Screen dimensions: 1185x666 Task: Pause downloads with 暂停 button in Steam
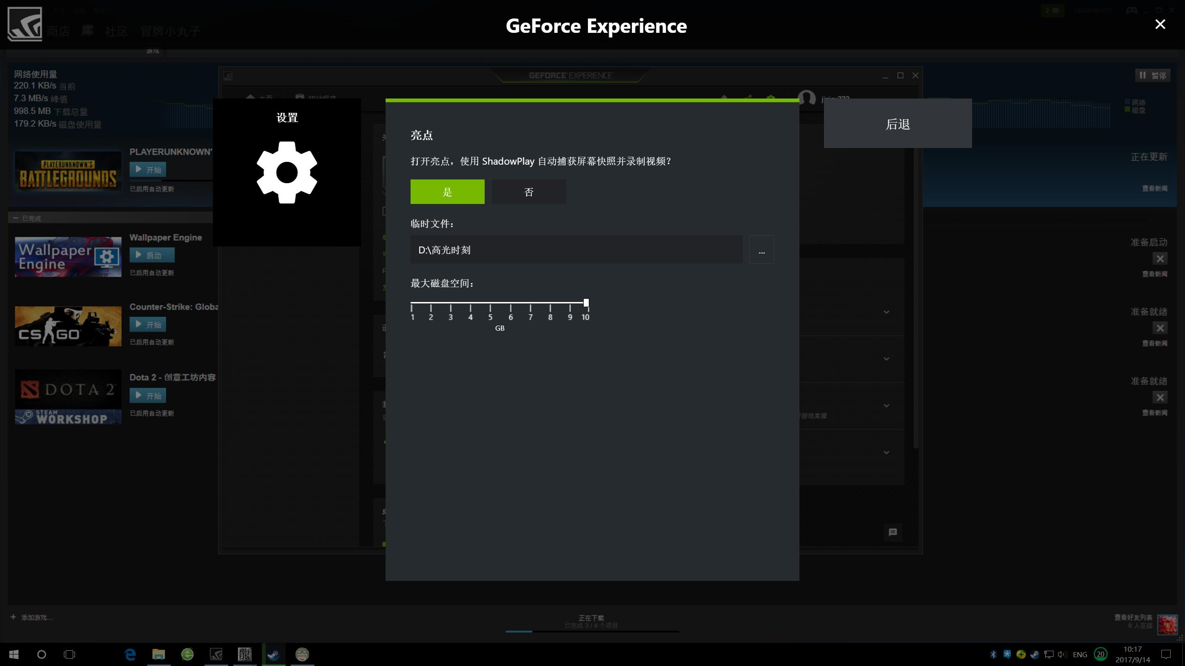pos(1153,75)
